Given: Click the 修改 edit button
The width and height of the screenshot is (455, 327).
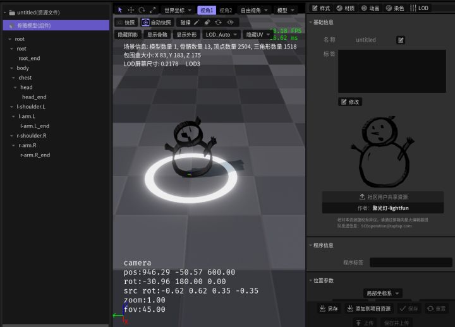Looking at the screenshot, I should pos(350,102).
